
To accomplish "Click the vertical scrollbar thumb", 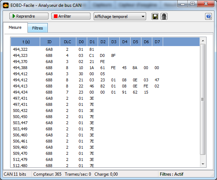I will click(x=203, y=99).
